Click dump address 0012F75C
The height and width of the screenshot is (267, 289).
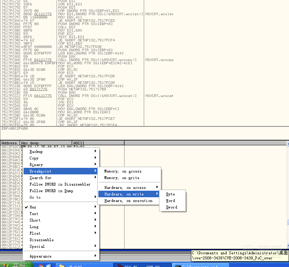(x=10, y=232)
